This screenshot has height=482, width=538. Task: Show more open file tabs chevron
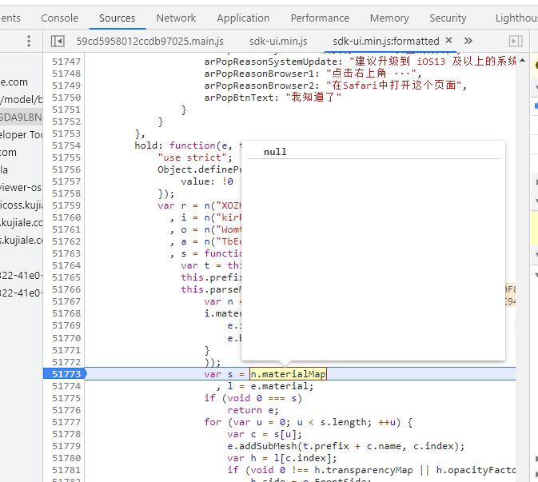[x=468, y=41]
